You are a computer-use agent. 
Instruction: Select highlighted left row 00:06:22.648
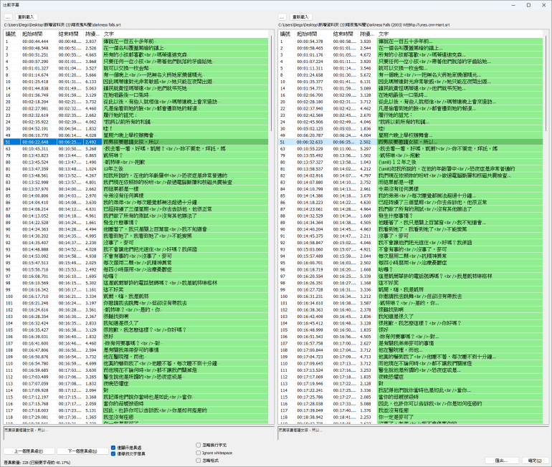click(x=136, y=142)
